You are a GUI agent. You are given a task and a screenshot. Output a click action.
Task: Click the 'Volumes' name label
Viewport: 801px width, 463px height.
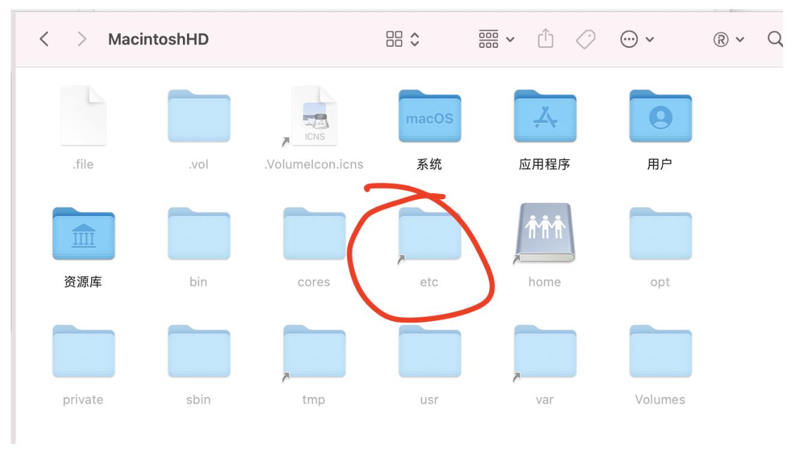point(660,399)
